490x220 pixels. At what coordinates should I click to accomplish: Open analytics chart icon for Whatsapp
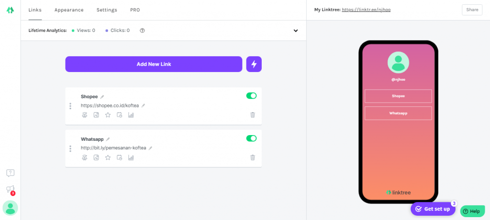(x=131, y=157)
